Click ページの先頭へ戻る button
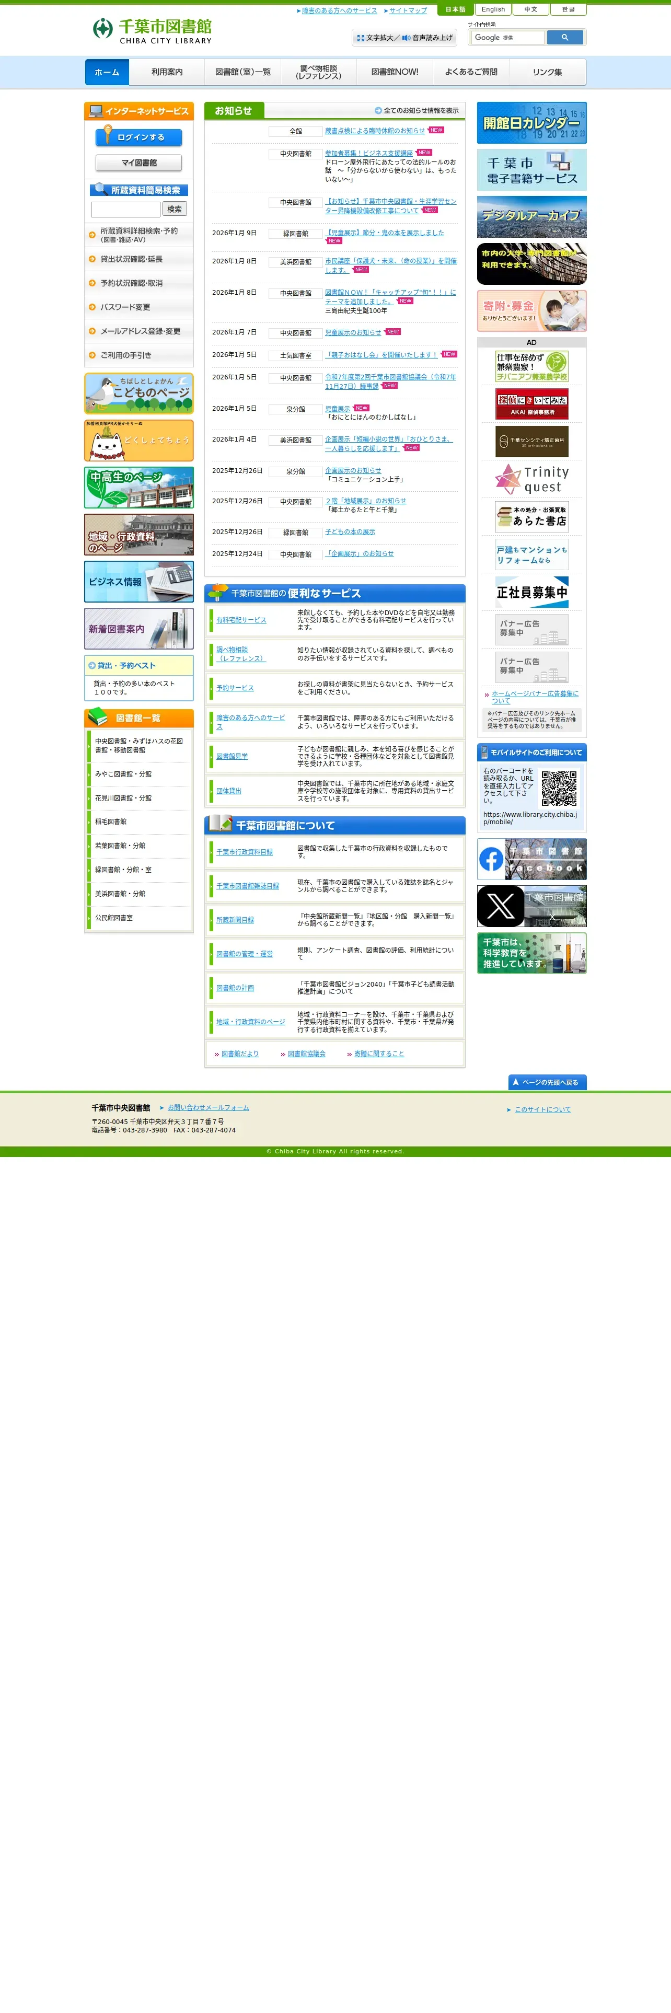Image resolution: width=671 pixels, height=2013 pixels. pos(547,1082)
